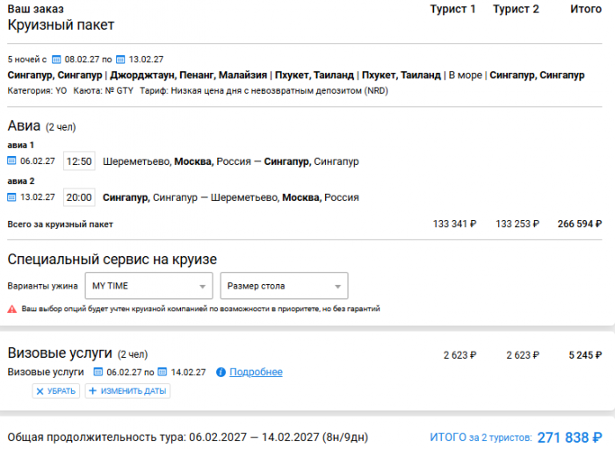Open the MY TIME dinner options dropdown
615x449 pixels.
point(149,286)
